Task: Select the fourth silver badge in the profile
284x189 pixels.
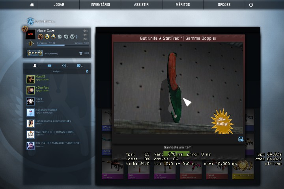Action: pos(60,37)
